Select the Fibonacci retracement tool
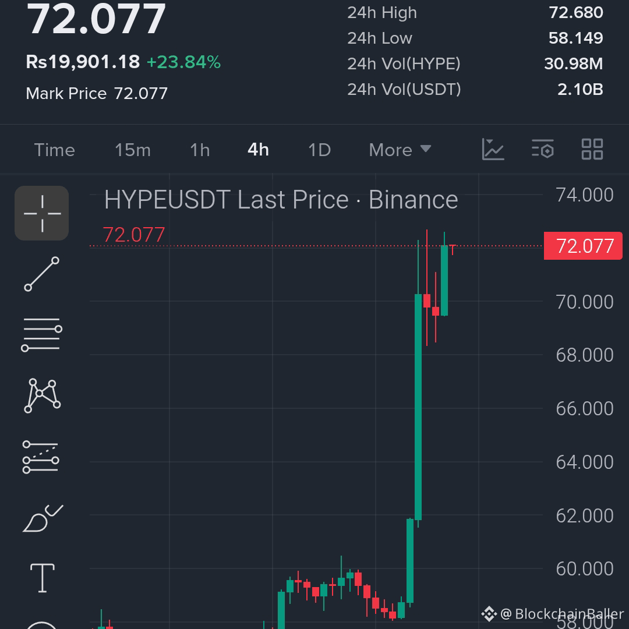Image resolution: width=629 pixels, height=629 pixels. coord(41,457)
